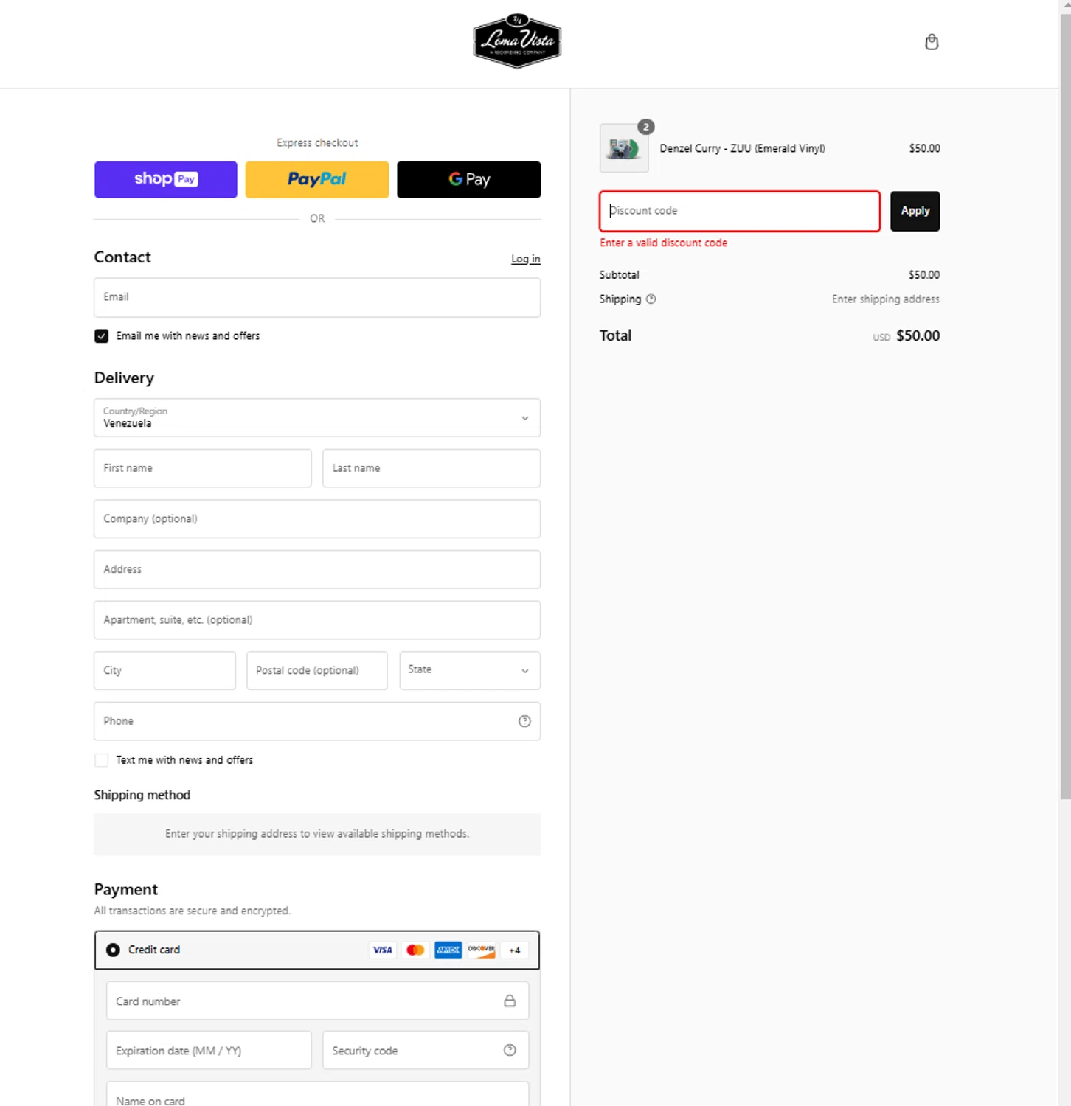This screenshot has width=1071, height=1106.
Task: Click the Security code help icon
Action: [510, 1050]
